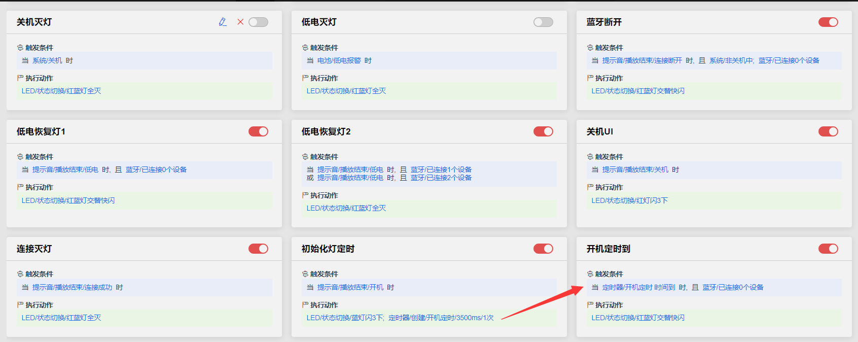Select 蓝牙/已连接2个设备 condition in 低电恢复灯2

(x=441, y=178)
